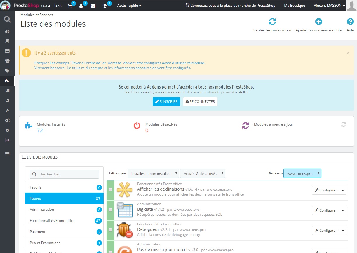This screenshot has width=357, height=253.
Task: Configure the Debogueur module
Action: 326,231
